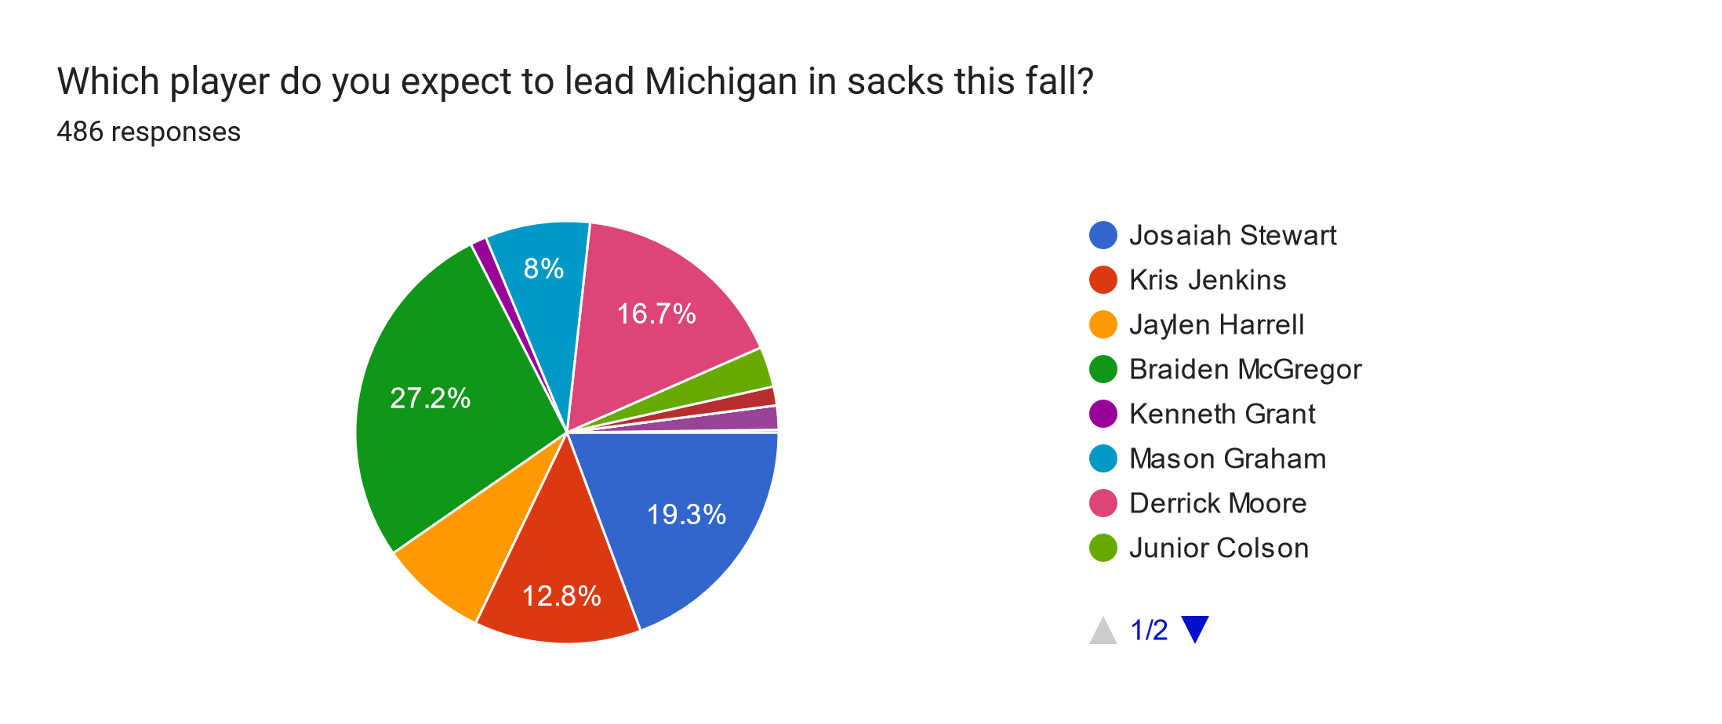This screenshot has height=724, width=1722.
Task: Click the purple Kenneth Grant legend dot
Action: 1103,414
